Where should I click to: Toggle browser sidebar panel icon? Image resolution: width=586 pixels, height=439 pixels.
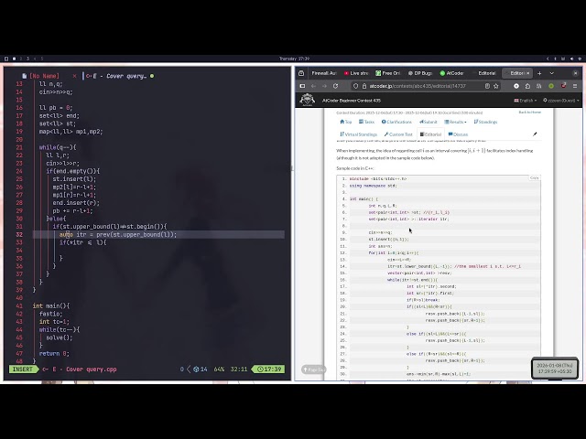tap(302, 86)
